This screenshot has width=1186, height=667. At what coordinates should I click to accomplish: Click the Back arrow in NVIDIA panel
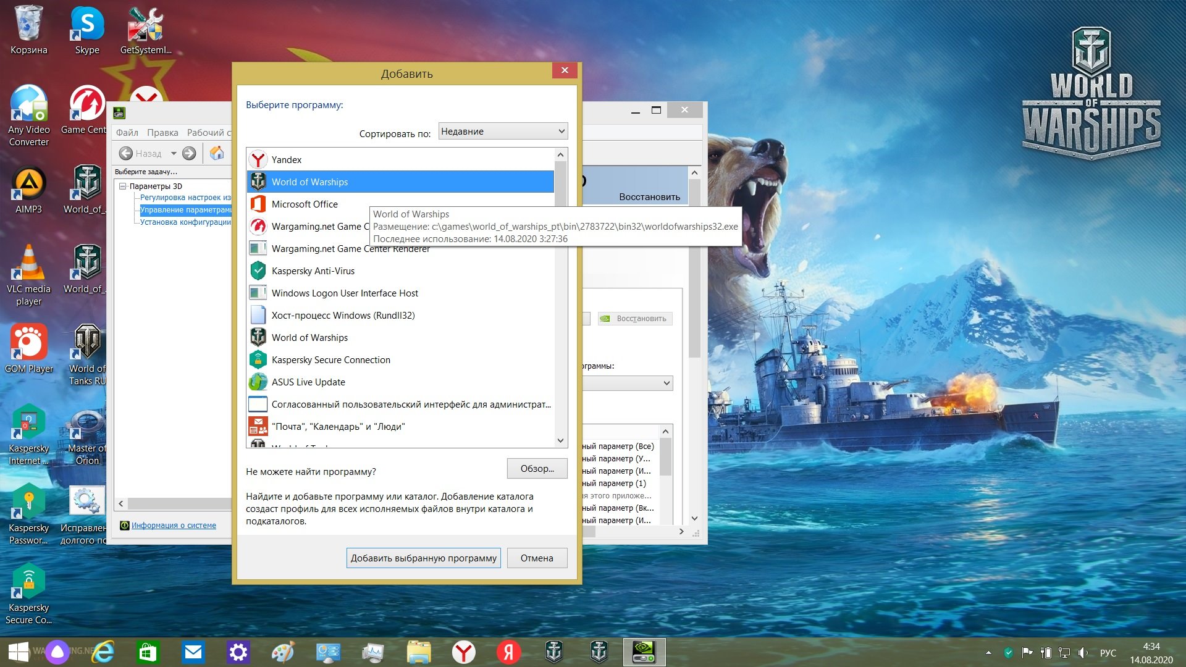[x=126, y=153]
